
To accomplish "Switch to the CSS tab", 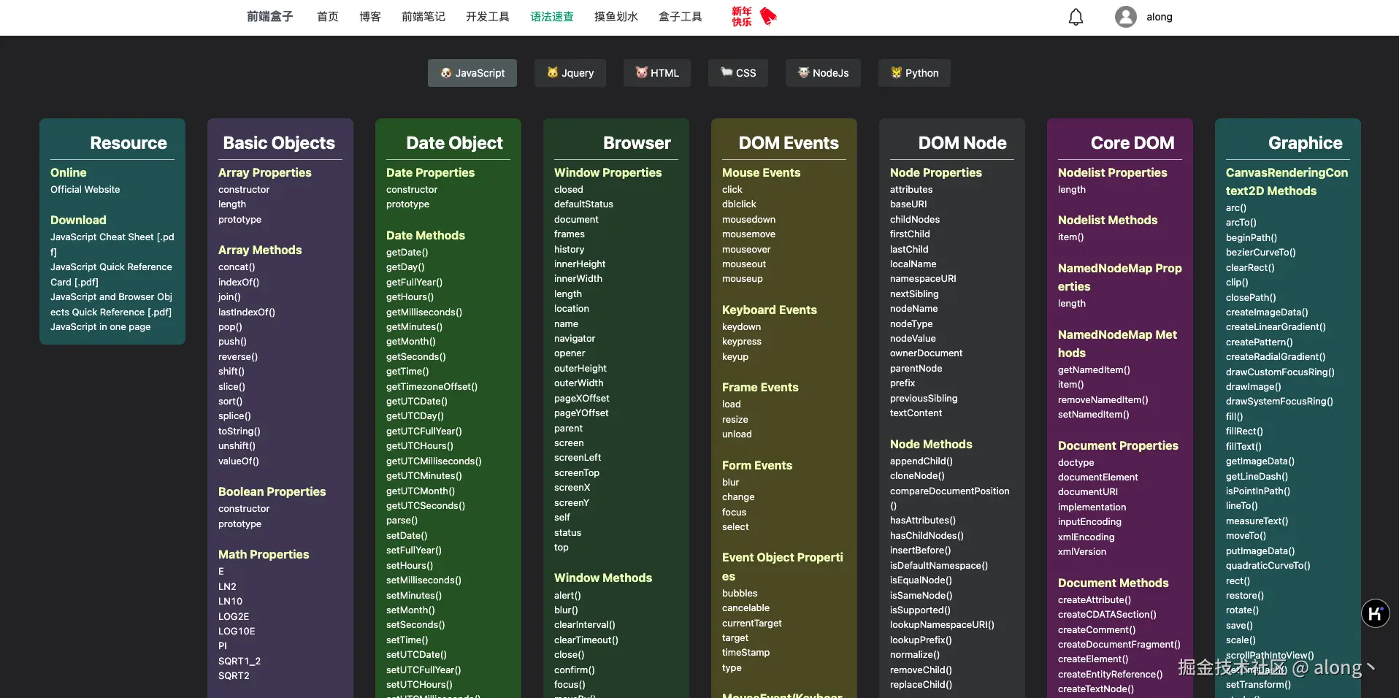I will tap(738, 73).
